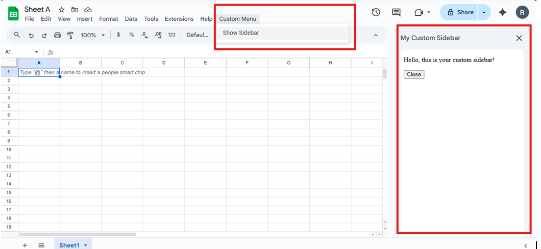Click the search magnifier icon in toolbar
541x249 pixels.
click(x=17, y=35)
